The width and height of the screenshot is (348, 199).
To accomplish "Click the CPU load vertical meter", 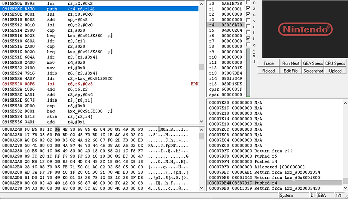I will (248, 73).
